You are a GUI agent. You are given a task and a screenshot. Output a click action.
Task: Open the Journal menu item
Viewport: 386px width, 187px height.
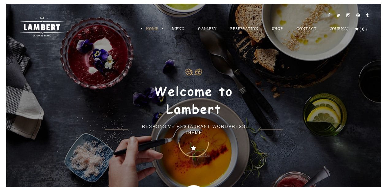click(x=340, y=29)
